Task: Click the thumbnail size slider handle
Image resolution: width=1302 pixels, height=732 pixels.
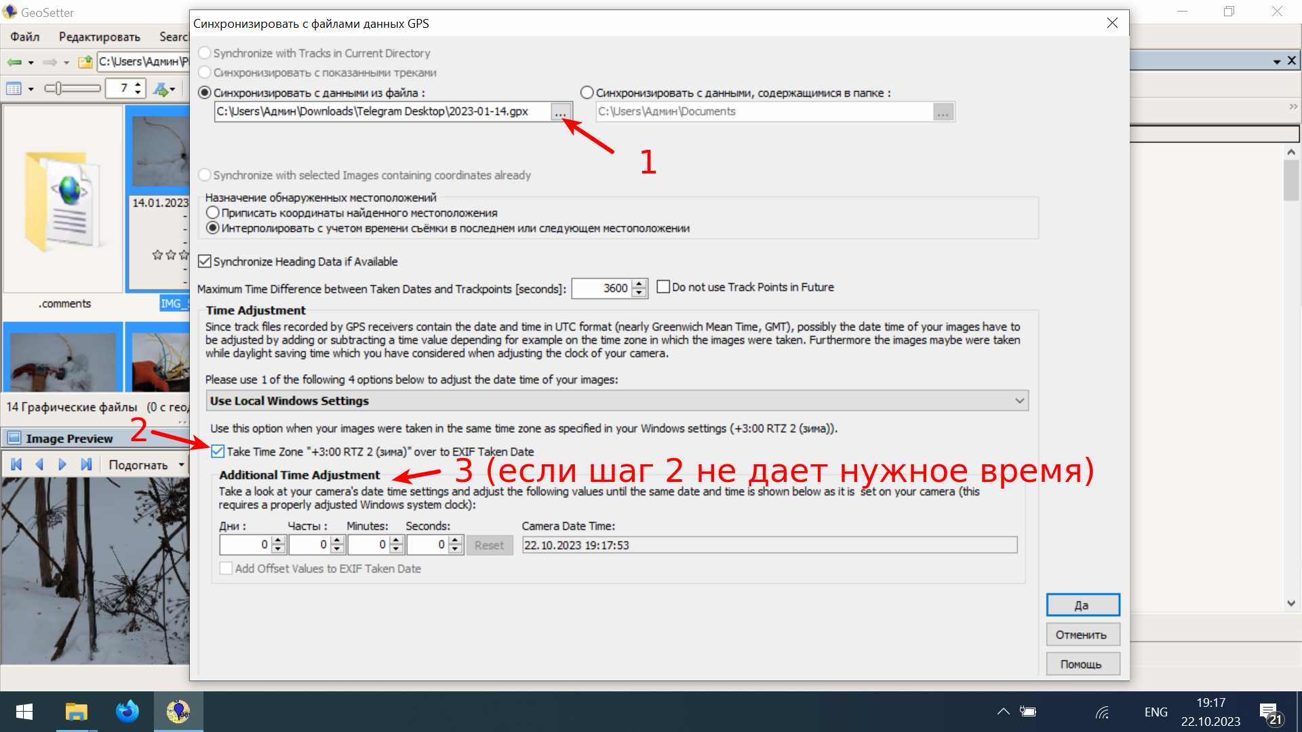Action: pos(58,88)
